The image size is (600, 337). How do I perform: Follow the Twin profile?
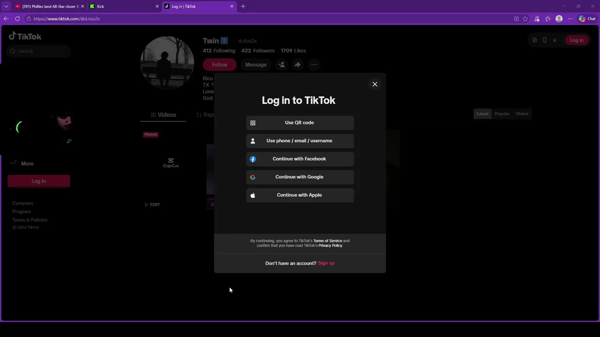tap(219, 65)
